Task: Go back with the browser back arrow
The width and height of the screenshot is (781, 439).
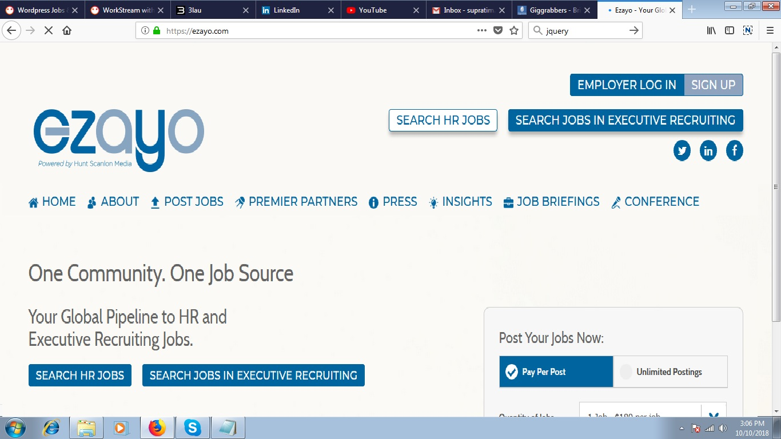Action: (11, 31)
